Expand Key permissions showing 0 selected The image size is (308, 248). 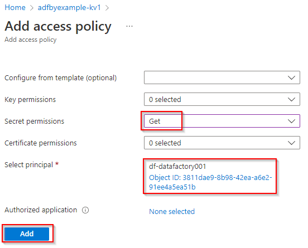tap(222, 99)
